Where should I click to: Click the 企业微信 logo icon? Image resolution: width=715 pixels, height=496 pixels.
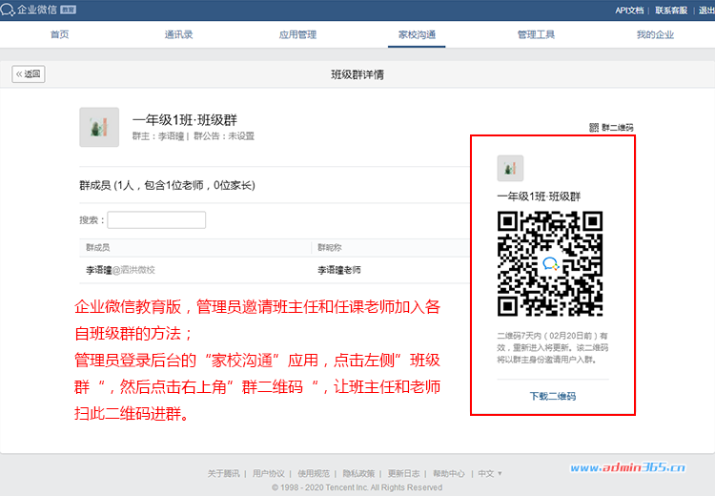coord(8,10)
